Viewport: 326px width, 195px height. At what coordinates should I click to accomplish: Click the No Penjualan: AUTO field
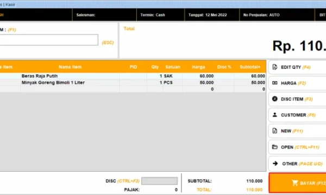(277, 15)
